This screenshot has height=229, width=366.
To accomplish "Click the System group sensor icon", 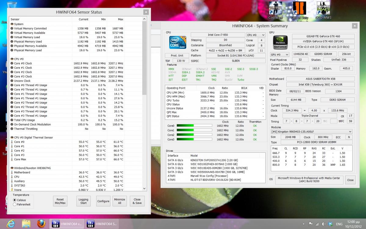I will (x=12, y=24).
